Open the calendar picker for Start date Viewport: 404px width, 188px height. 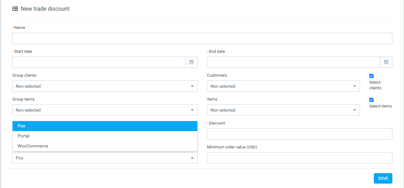pyautogui.click(x=191, y=62)
